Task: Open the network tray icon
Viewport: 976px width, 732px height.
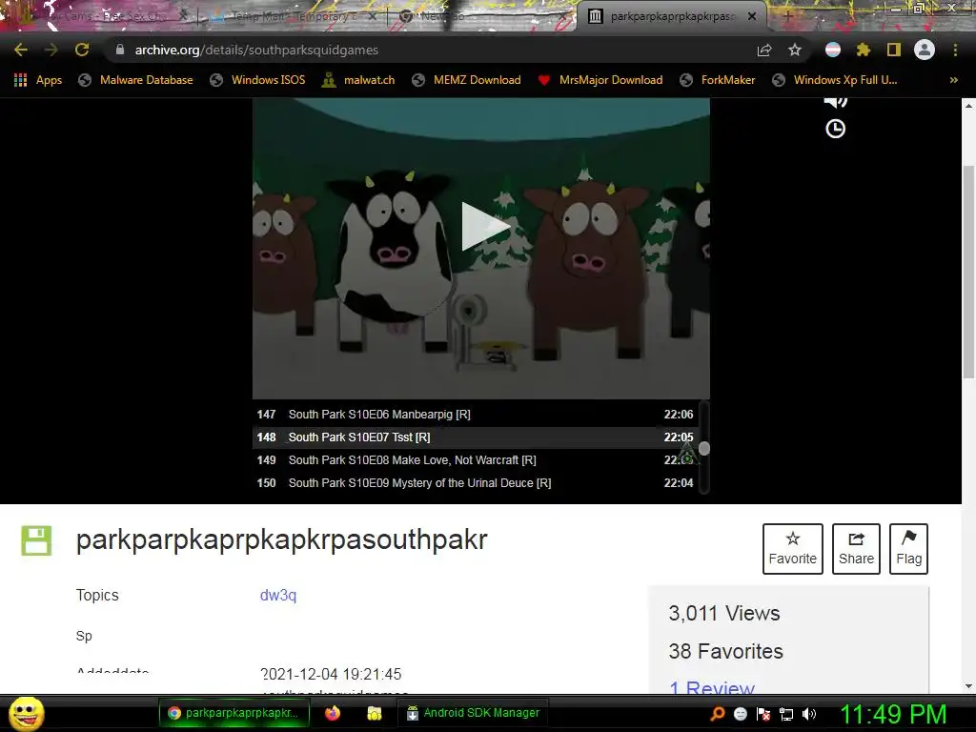Action: 786,714
